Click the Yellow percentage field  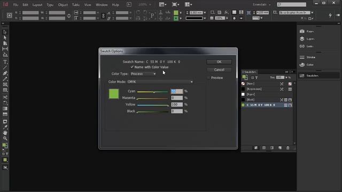(x=177, y=105)
